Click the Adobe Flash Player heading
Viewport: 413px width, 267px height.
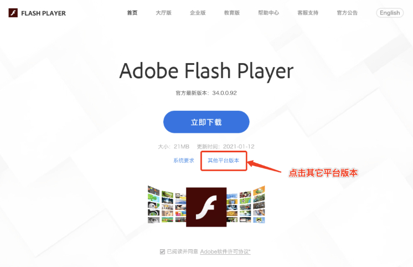tap(206, 71)
